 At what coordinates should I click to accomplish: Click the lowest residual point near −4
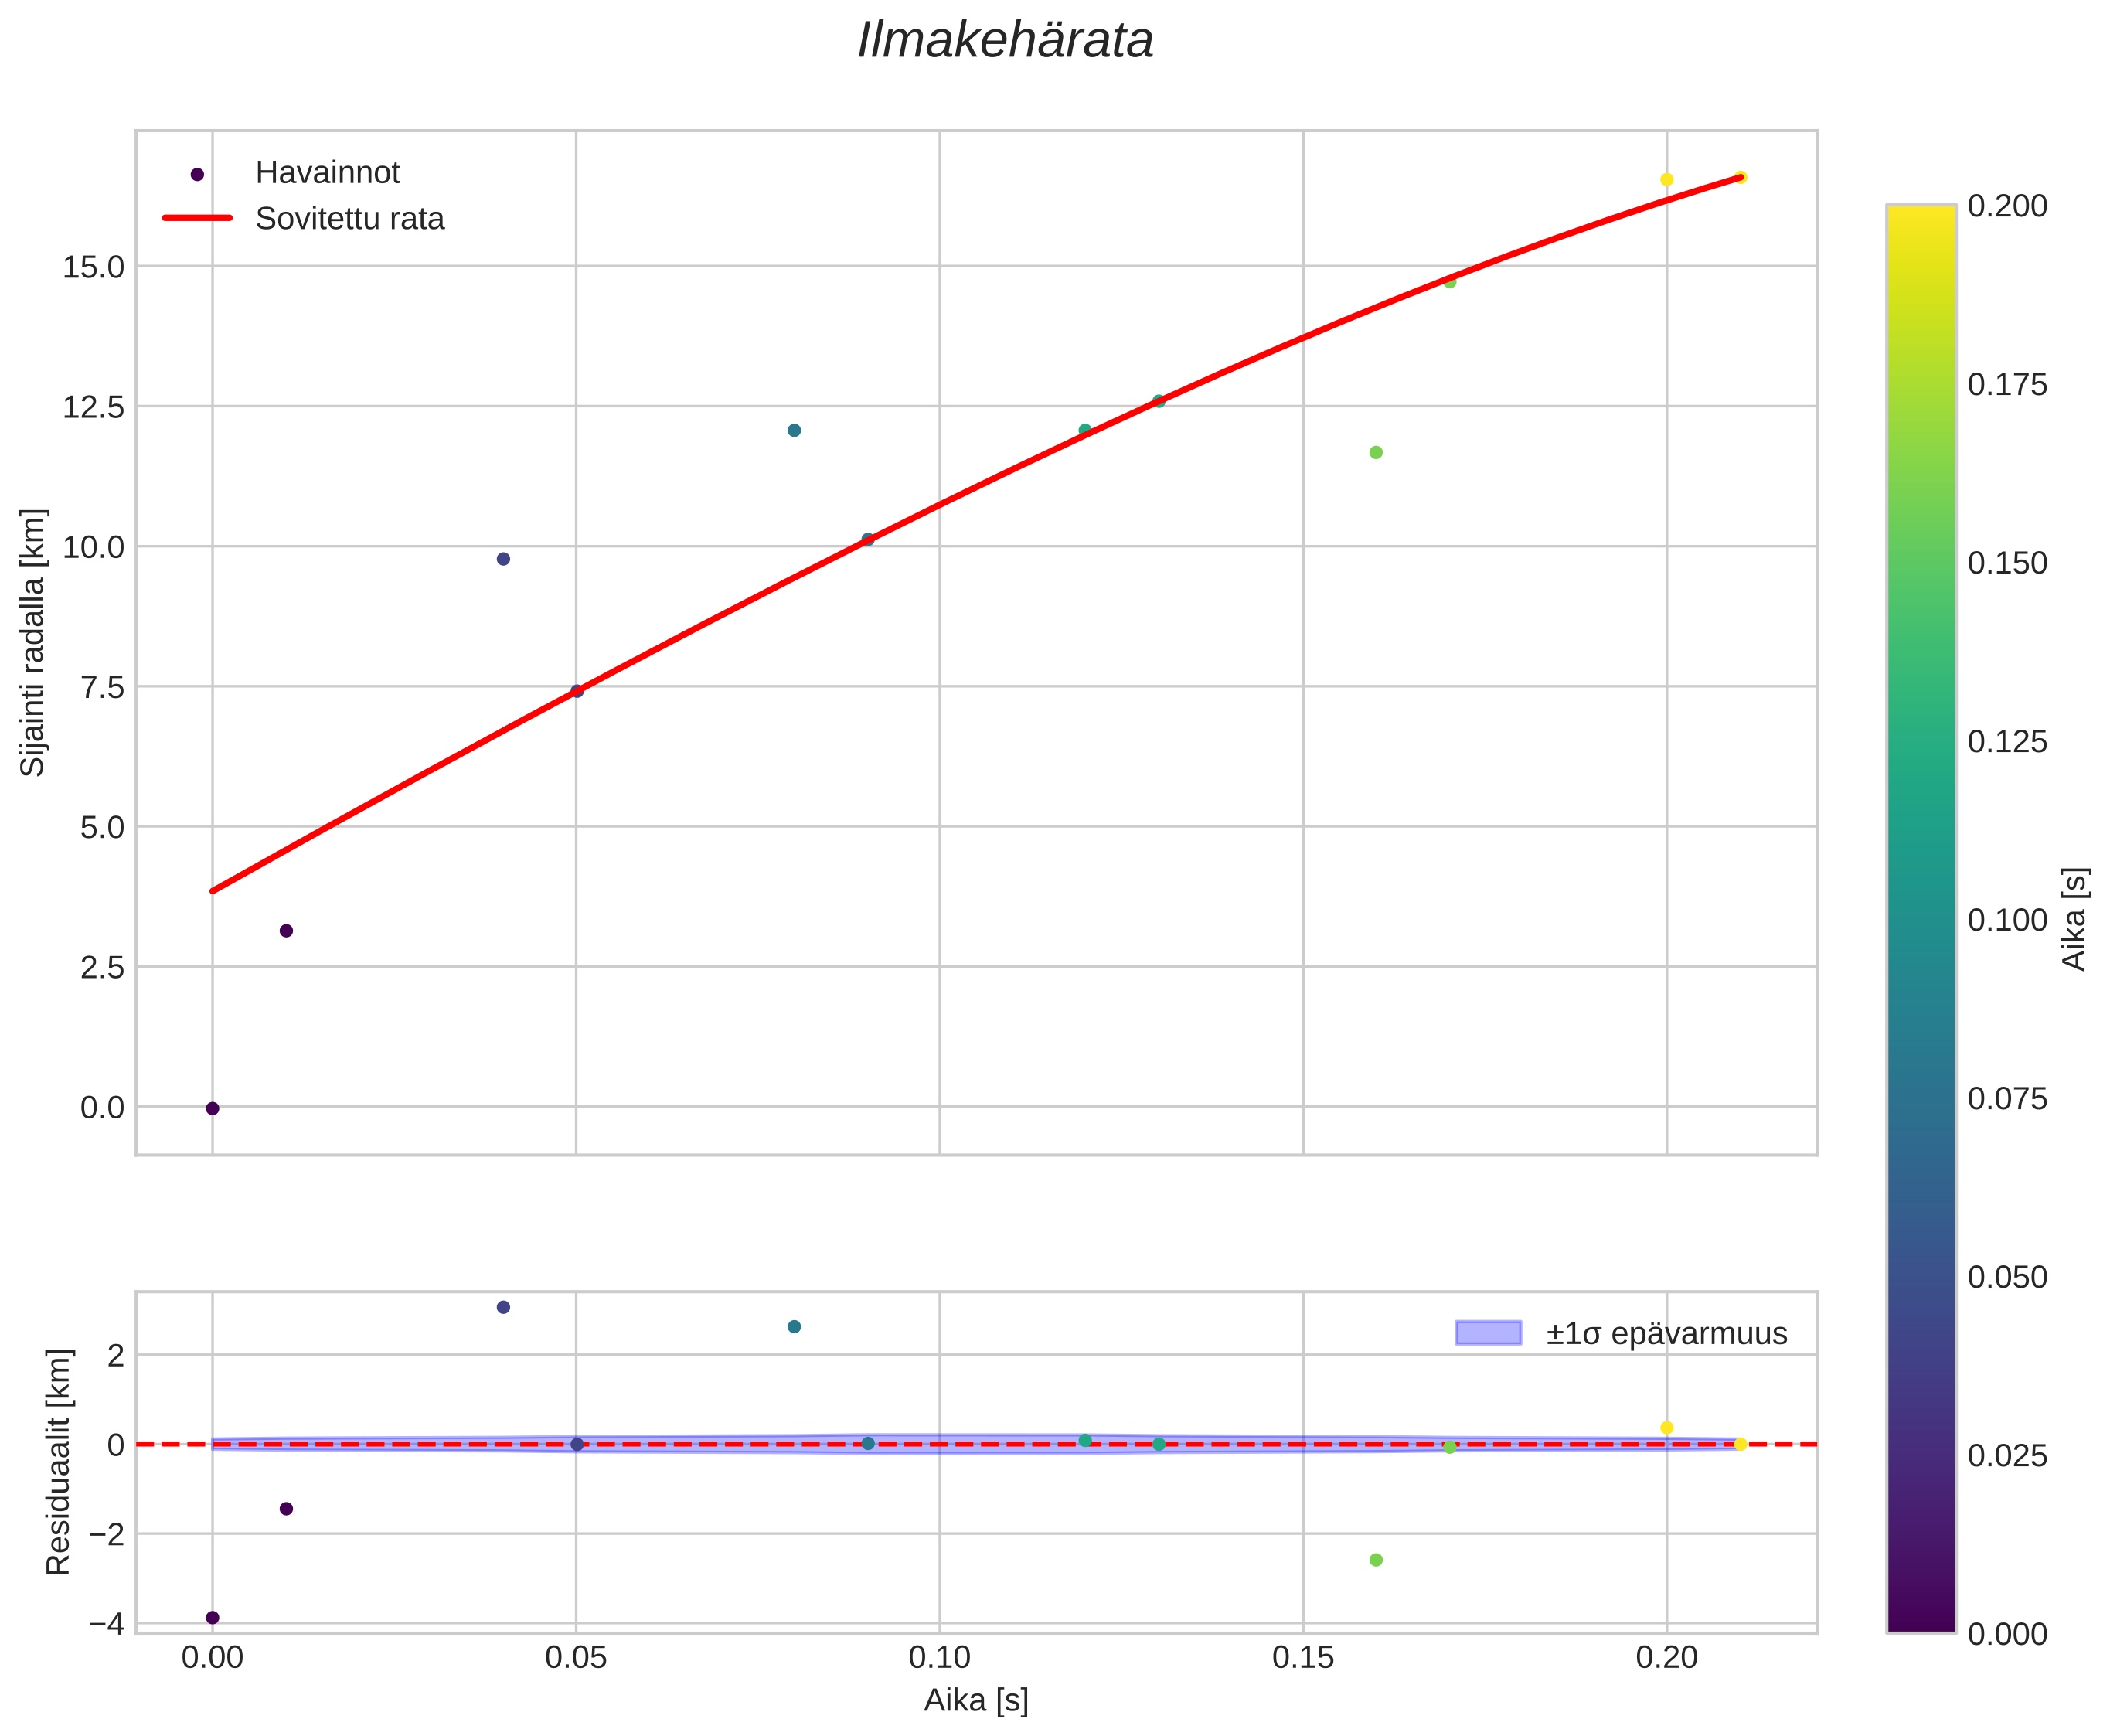click(212, 1618)
